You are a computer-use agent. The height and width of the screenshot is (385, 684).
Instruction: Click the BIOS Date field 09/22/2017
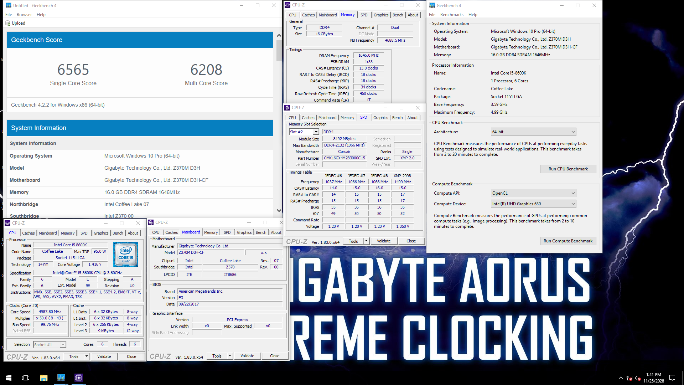pos(230,304)
